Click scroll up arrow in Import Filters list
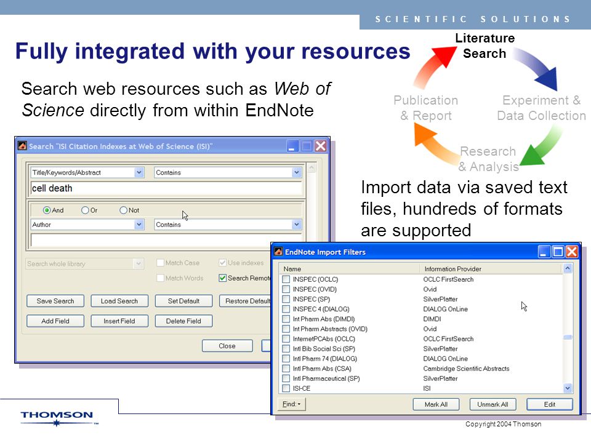The width and height of the screenshot is (591, 443). [x=568, y=269]
